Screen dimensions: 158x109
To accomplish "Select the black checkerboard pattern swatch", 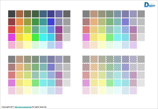I will [x=86, y=14].
